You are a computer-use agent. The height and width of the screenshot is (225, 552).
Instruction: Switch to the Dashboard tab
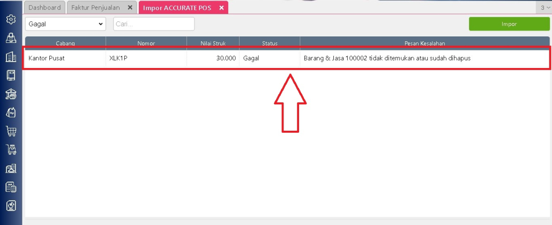pos(44,7)
